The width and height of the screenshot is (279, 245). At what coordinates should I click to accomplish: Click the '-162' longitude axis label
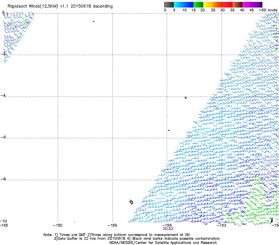coord(58,225)
